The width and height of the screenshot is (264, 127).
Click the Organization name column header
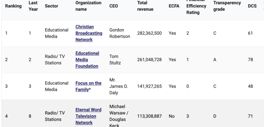coord(89,6)
